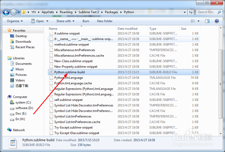Select the Miscellaneous.tmPreferences.cache file

point(79,56)
